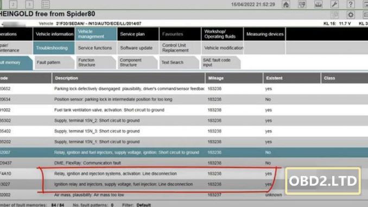Image resolution: width=368 pixels, height=207 pixels.
Task: Click the home icon in top toolbar
Action: [286, 4]
